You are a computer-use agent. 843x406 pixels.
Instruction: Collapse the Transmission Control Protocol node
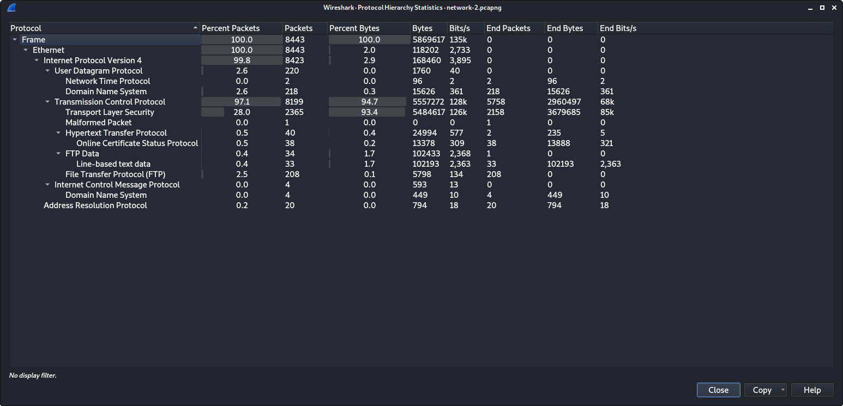tap(47, 102)
